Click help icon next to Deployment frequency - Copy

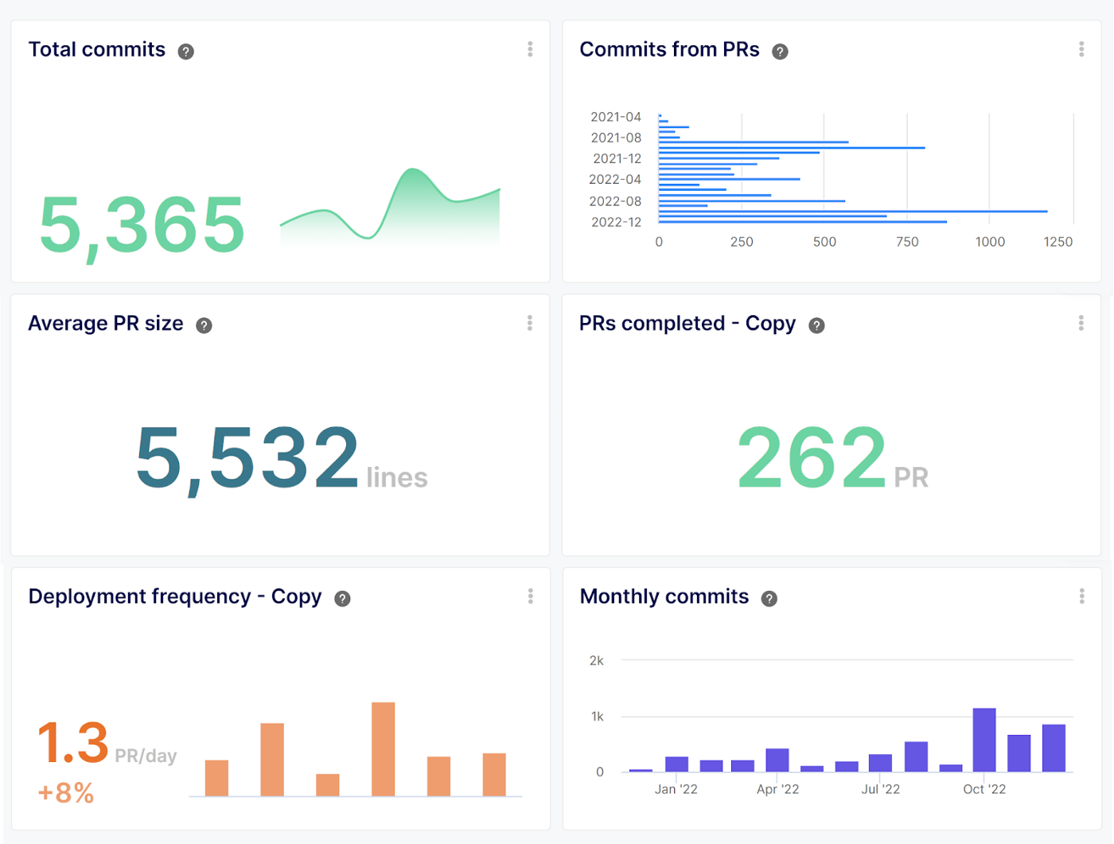342,599
